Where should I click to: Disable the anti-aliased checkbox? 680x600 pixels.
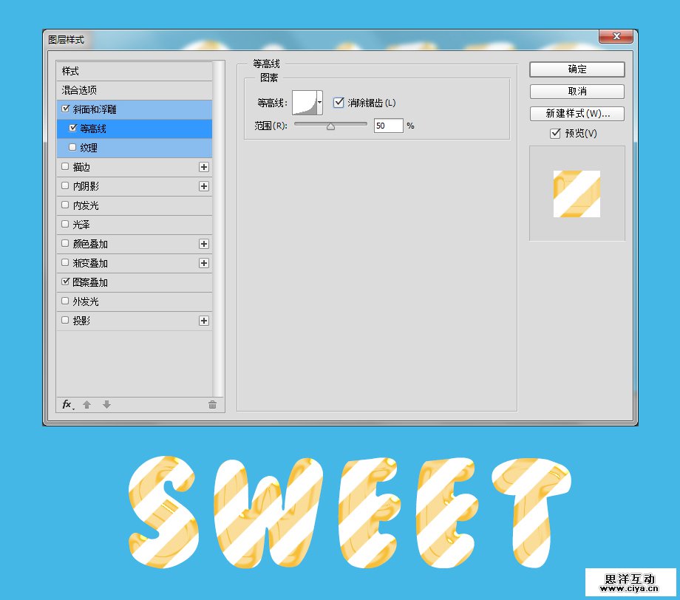(x=339, y=103)
